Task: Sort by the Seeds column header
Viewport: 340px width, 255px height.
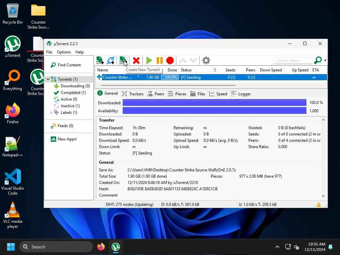Action: pos(230,70)
